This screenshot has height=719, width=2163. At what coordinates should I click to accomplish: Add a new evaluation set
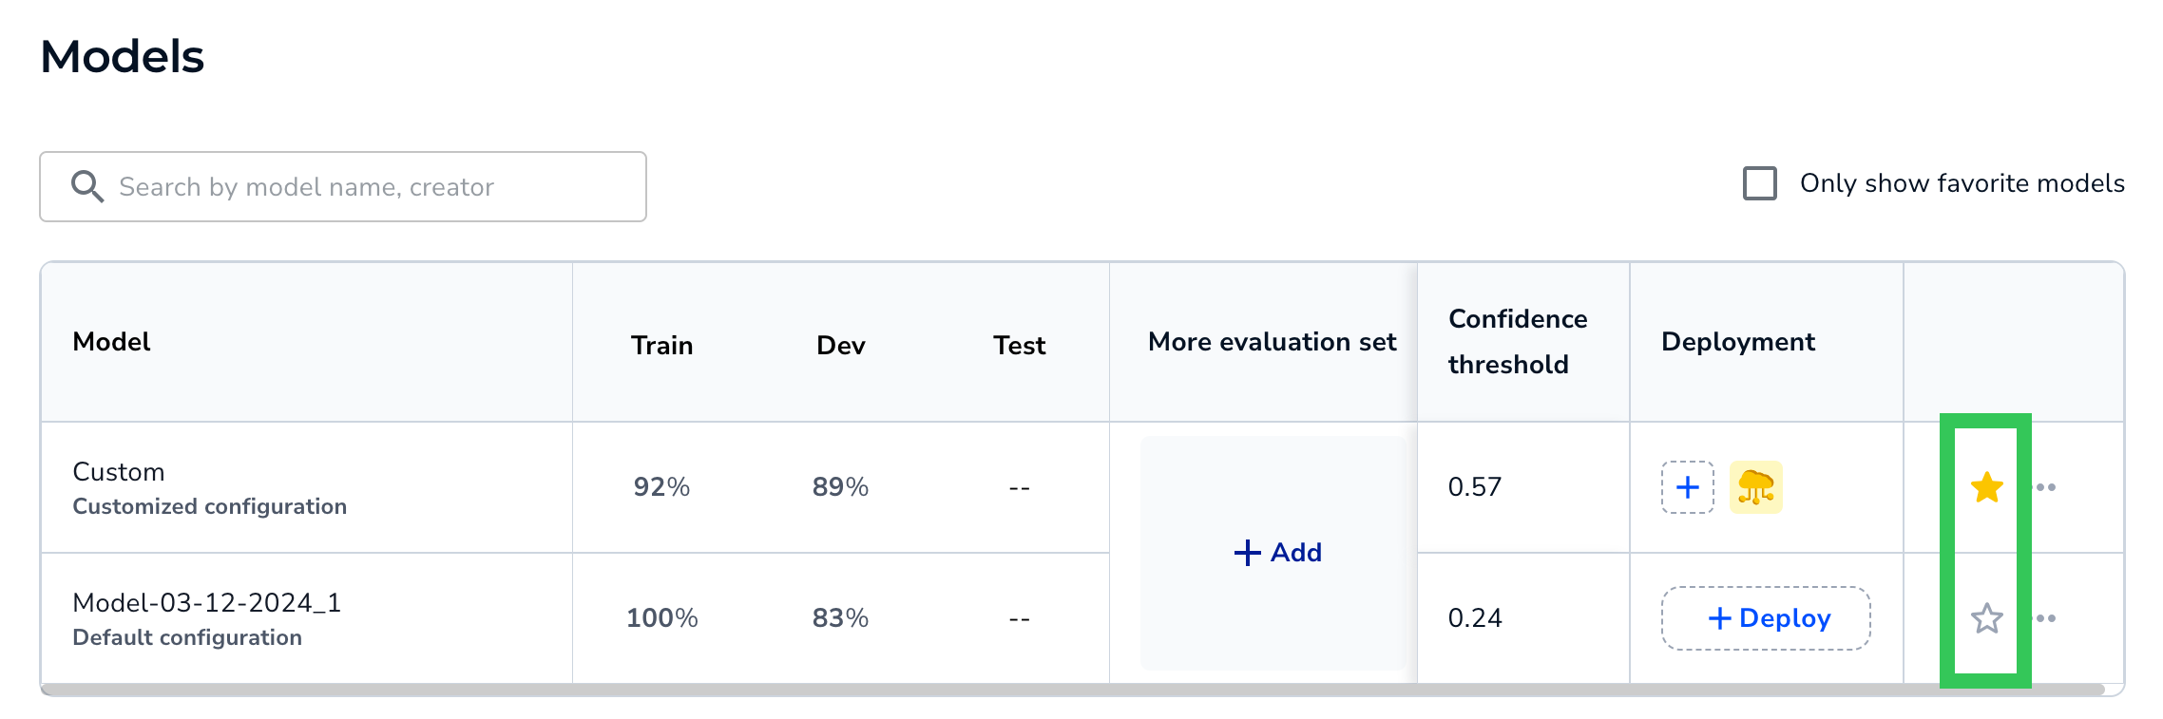pos(1277,553)
